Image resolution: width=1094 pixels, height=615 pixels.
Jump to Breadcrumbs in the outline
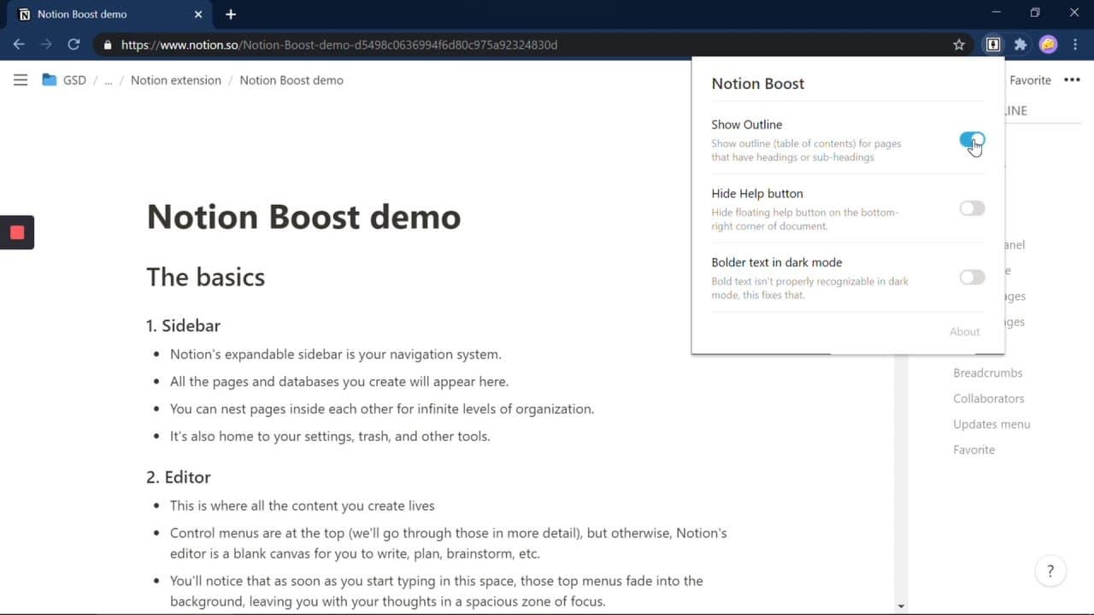(x=988, y=372)
